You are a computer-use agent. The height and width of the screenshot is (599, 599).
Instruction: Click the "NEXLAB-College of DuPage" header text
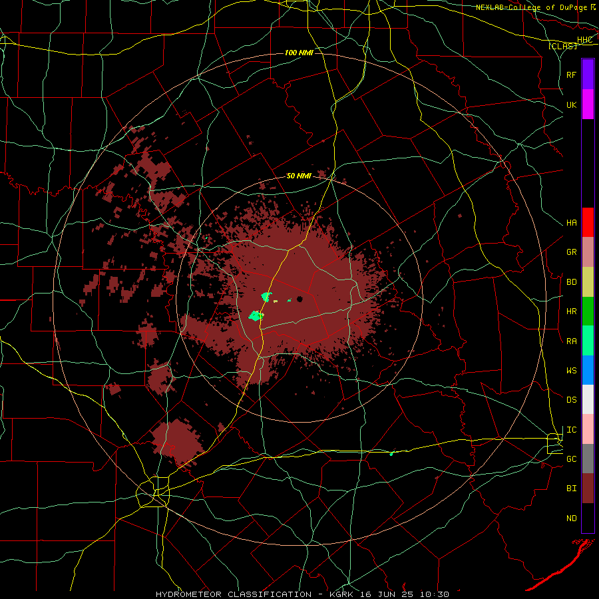tap(531, 7)
